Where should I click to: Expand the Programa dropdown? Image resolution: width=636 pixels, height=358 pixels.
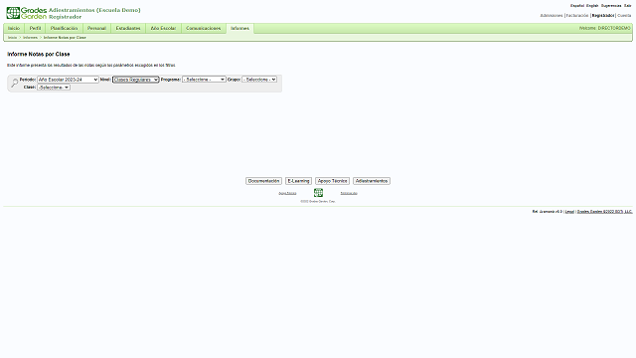pos(204,80)
